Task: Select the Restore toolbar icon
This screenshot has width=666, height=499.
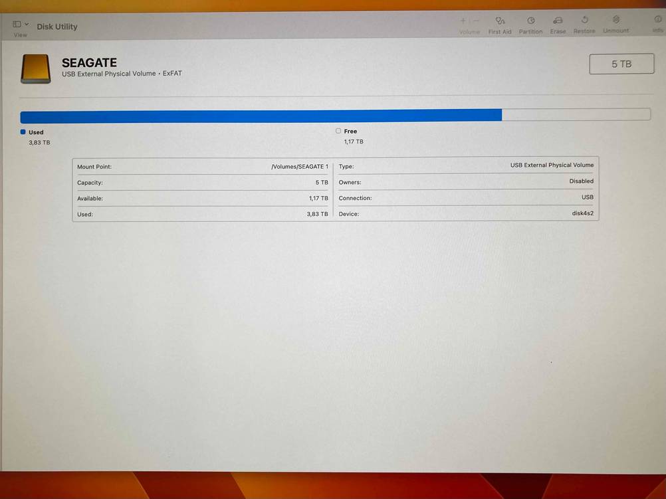Action: [584, 21]
